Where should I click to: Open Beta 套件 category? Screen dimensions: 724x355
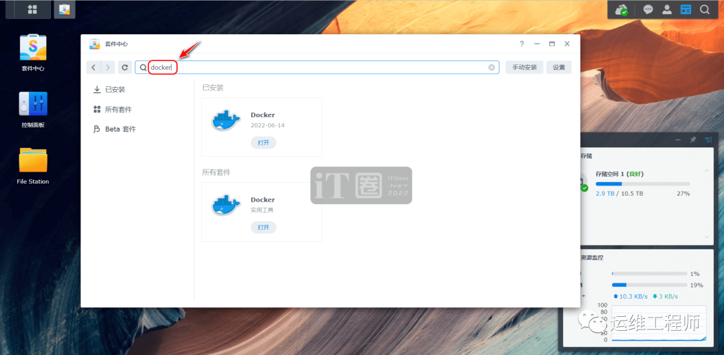[115, 129]
